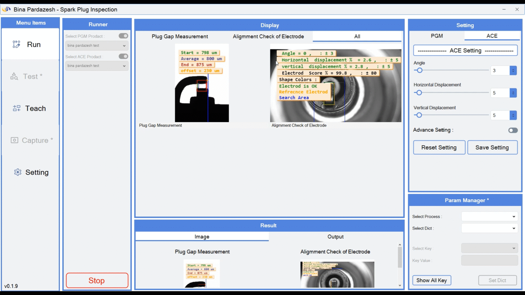Open Setting via the gear icon

pos(17,173)
